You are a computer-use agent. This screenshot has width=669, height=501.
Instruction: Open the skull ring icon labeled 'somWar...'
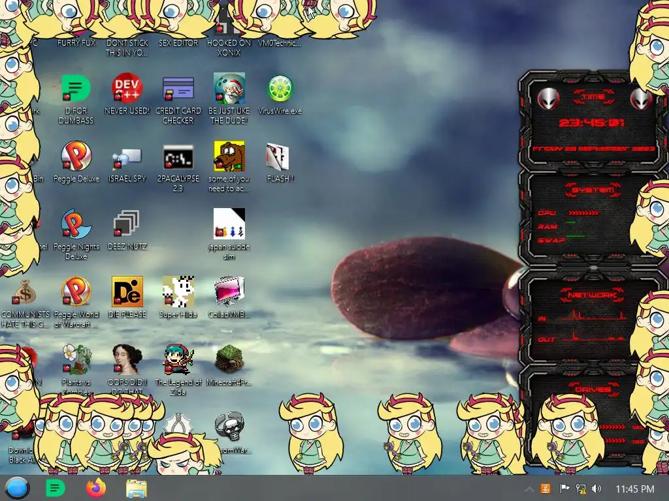click(229, 426)
